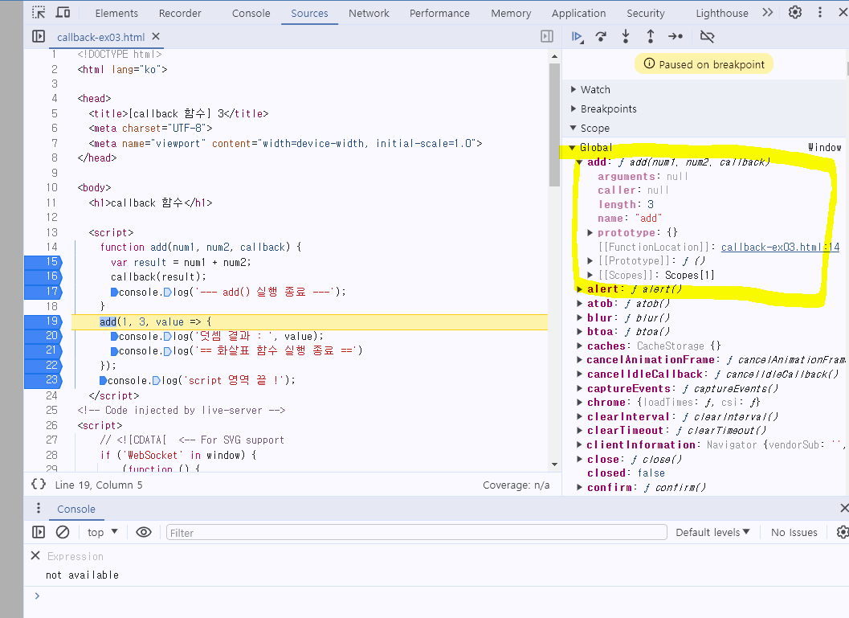Expand the Breakpoints section
The image size is (849, 618).
tap(573, 108)
